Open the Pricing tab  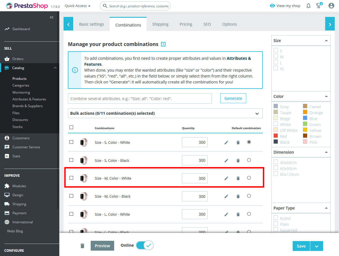[186, 24]
